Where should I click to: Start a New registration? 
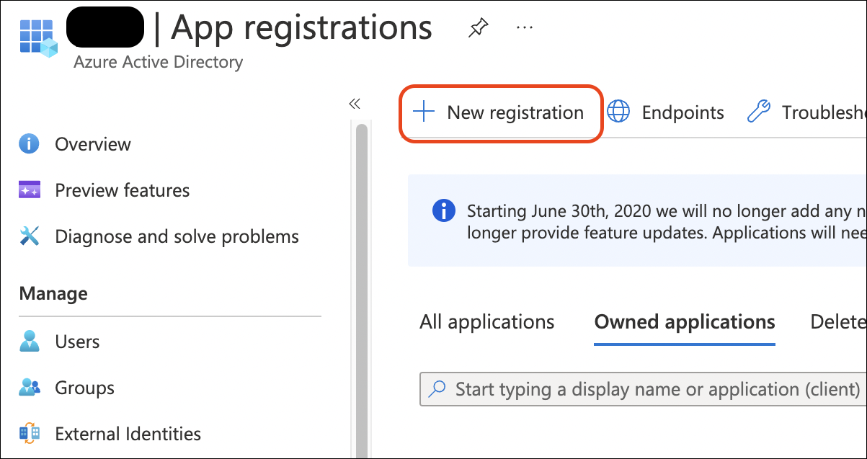point(500,112)
